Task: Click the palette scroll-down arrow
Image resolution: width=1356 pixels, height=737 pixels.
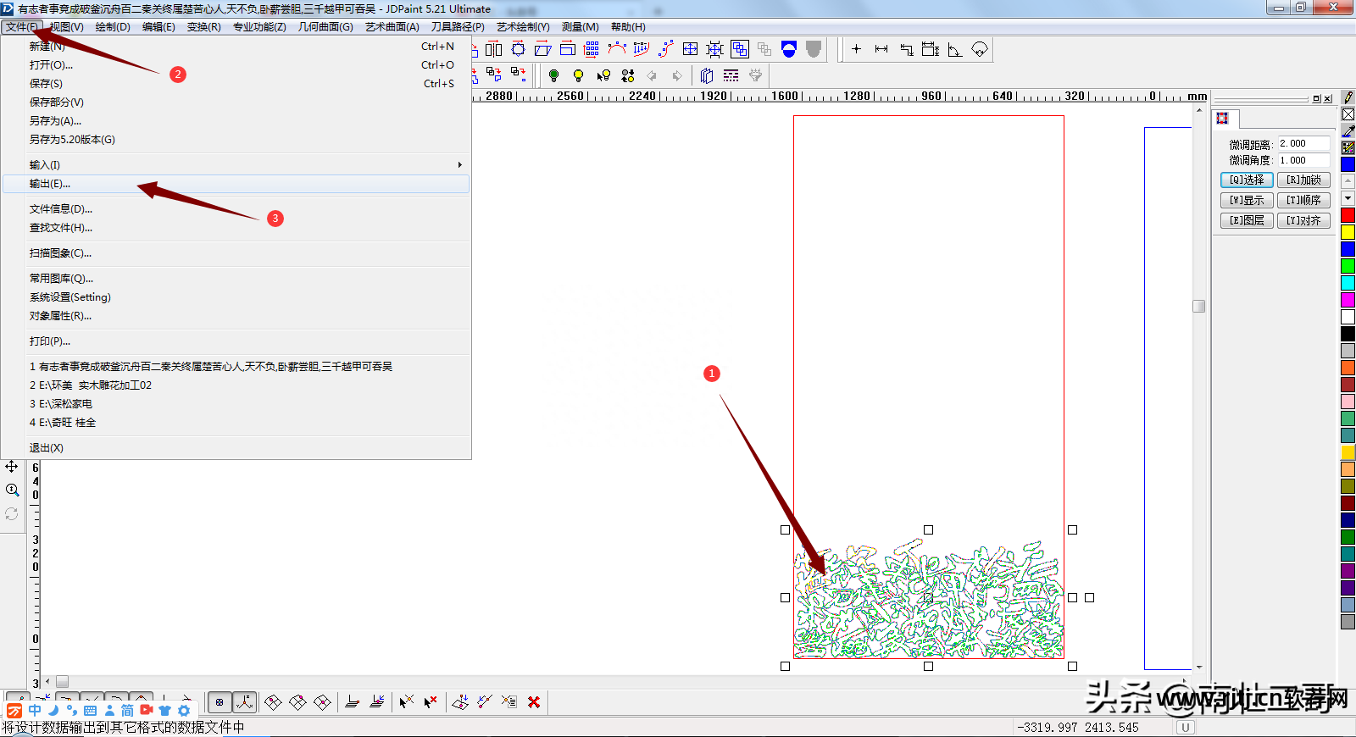Action: [x=1348, y=198]
